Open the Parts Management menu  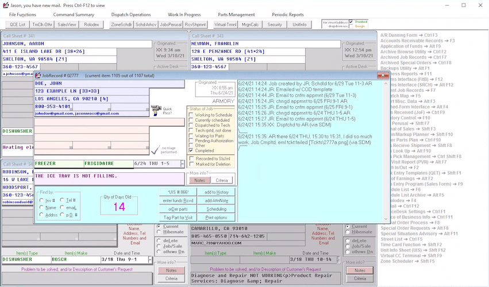[236, 15]
